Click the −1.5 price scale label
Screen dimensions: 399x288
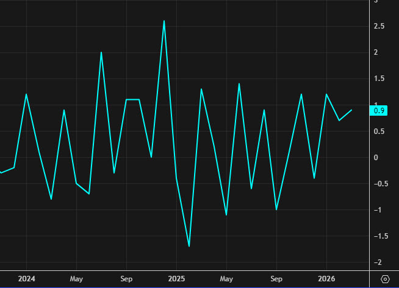(381, 236)
